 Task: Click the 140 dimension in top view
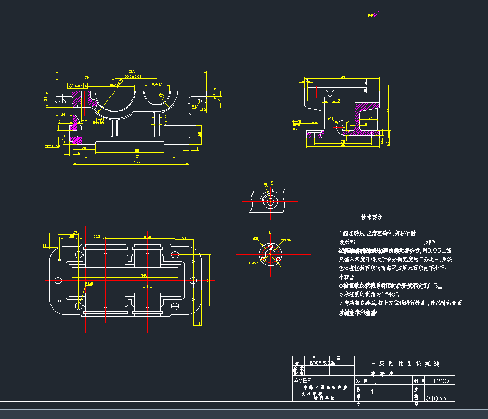click(144, 275)
